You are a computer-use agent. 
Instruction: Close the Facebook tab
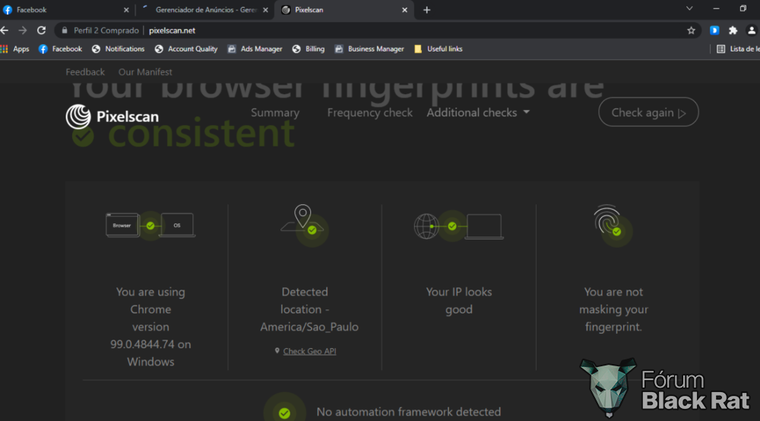(x=126, y=10)
